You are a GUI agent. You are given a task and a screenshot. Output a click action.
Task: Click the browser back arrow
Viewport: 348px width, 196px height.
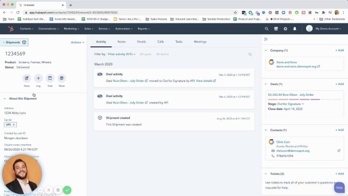5,13
